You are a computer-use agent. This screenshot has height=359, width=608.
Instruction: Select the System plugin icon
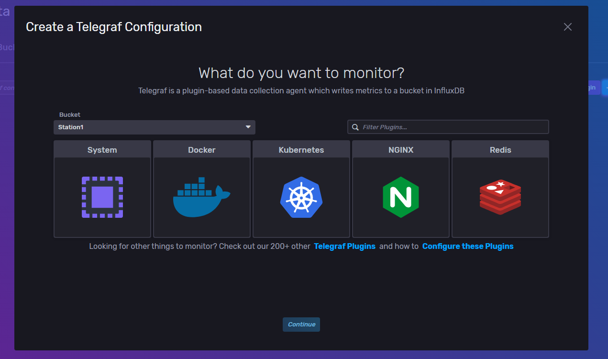pyautogui.click(x=102, y=197)
